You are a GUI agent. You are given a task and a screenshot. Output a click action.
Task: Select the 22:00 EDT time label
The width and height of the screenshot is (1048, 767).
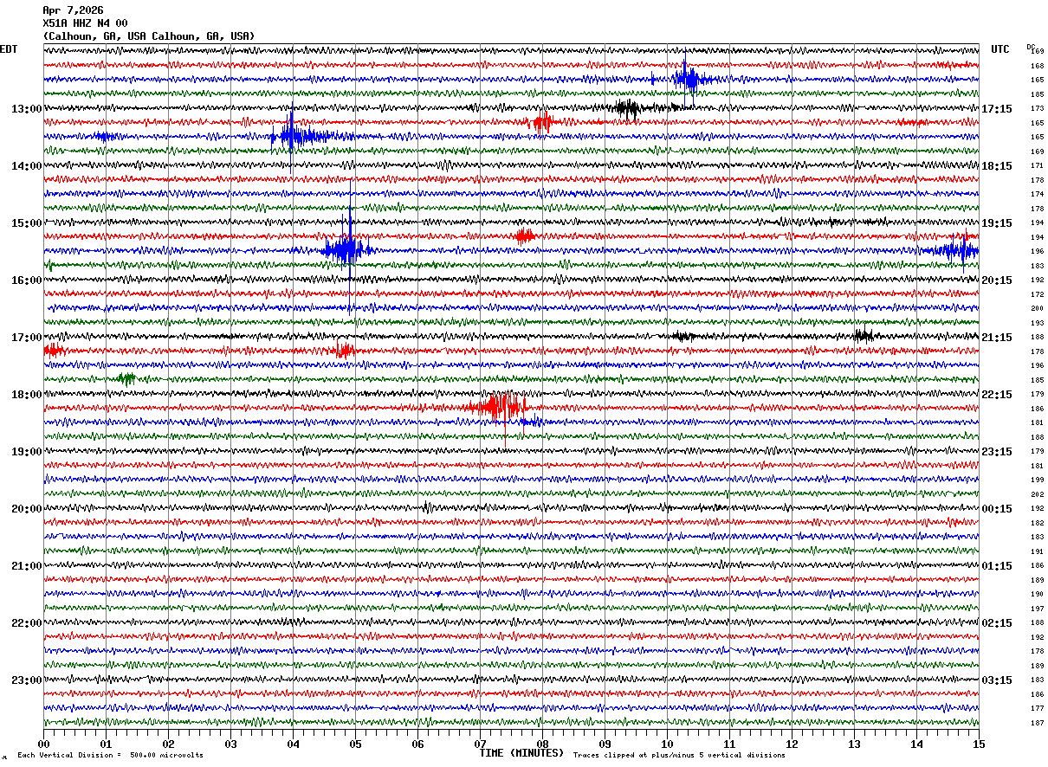click(x=27, y=623)
